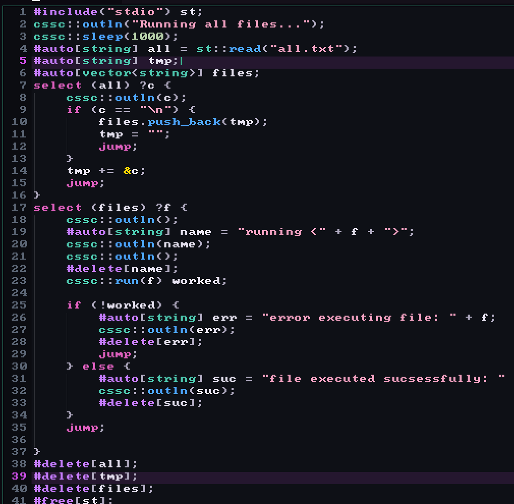Click the err variable on line 26
This screenshot has height=504, width=514.
click(x=224, y=318)
